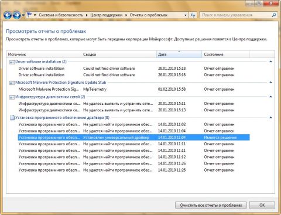Viewport: 281px width, 215px height.
Task: Collapse the Инфраструктура диагностики сетей (2) group
Action: pos(270,97)
